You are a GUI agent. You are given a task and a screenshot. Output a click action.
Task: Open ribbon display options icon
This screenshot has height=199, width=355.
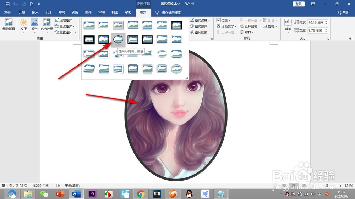(x=313, y=4)
